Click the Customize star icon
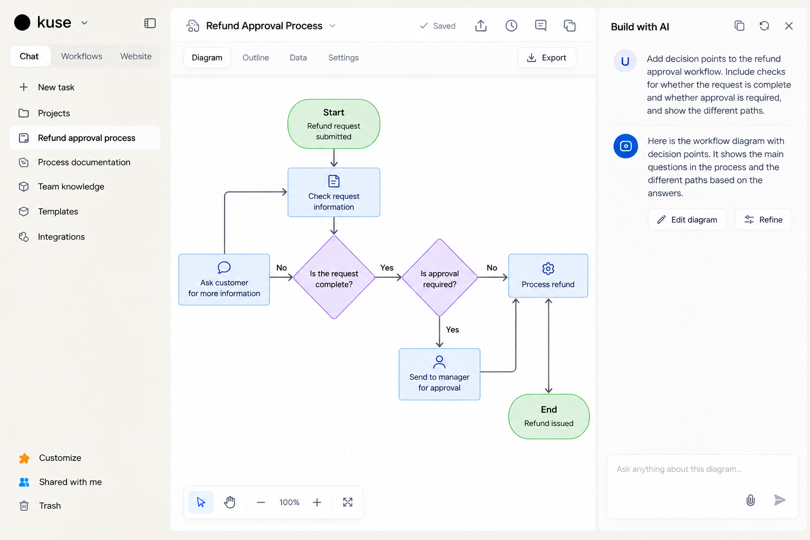The height and width of the screenshot is (540, 810). (x=24, y=458)
